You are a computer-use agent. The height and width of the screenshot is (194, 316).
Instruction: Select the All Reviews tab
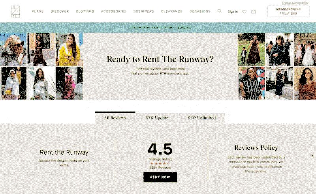point(115,118)
